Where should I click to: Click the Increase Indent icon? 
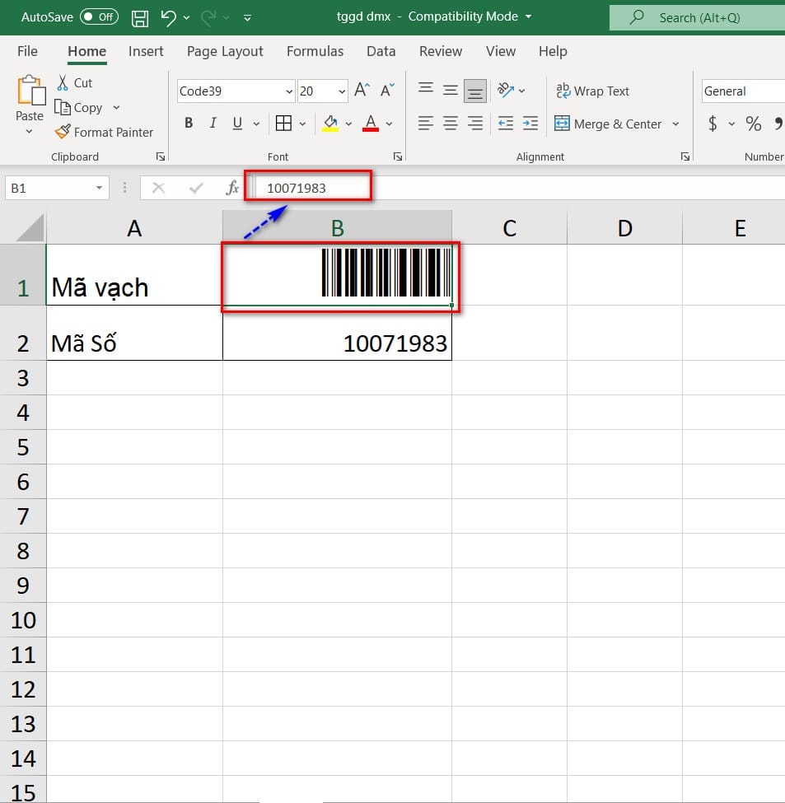(x=530, y=124)
